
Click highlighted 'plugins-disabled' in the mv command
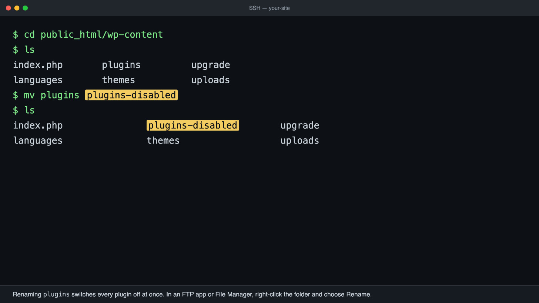point(131,95)
